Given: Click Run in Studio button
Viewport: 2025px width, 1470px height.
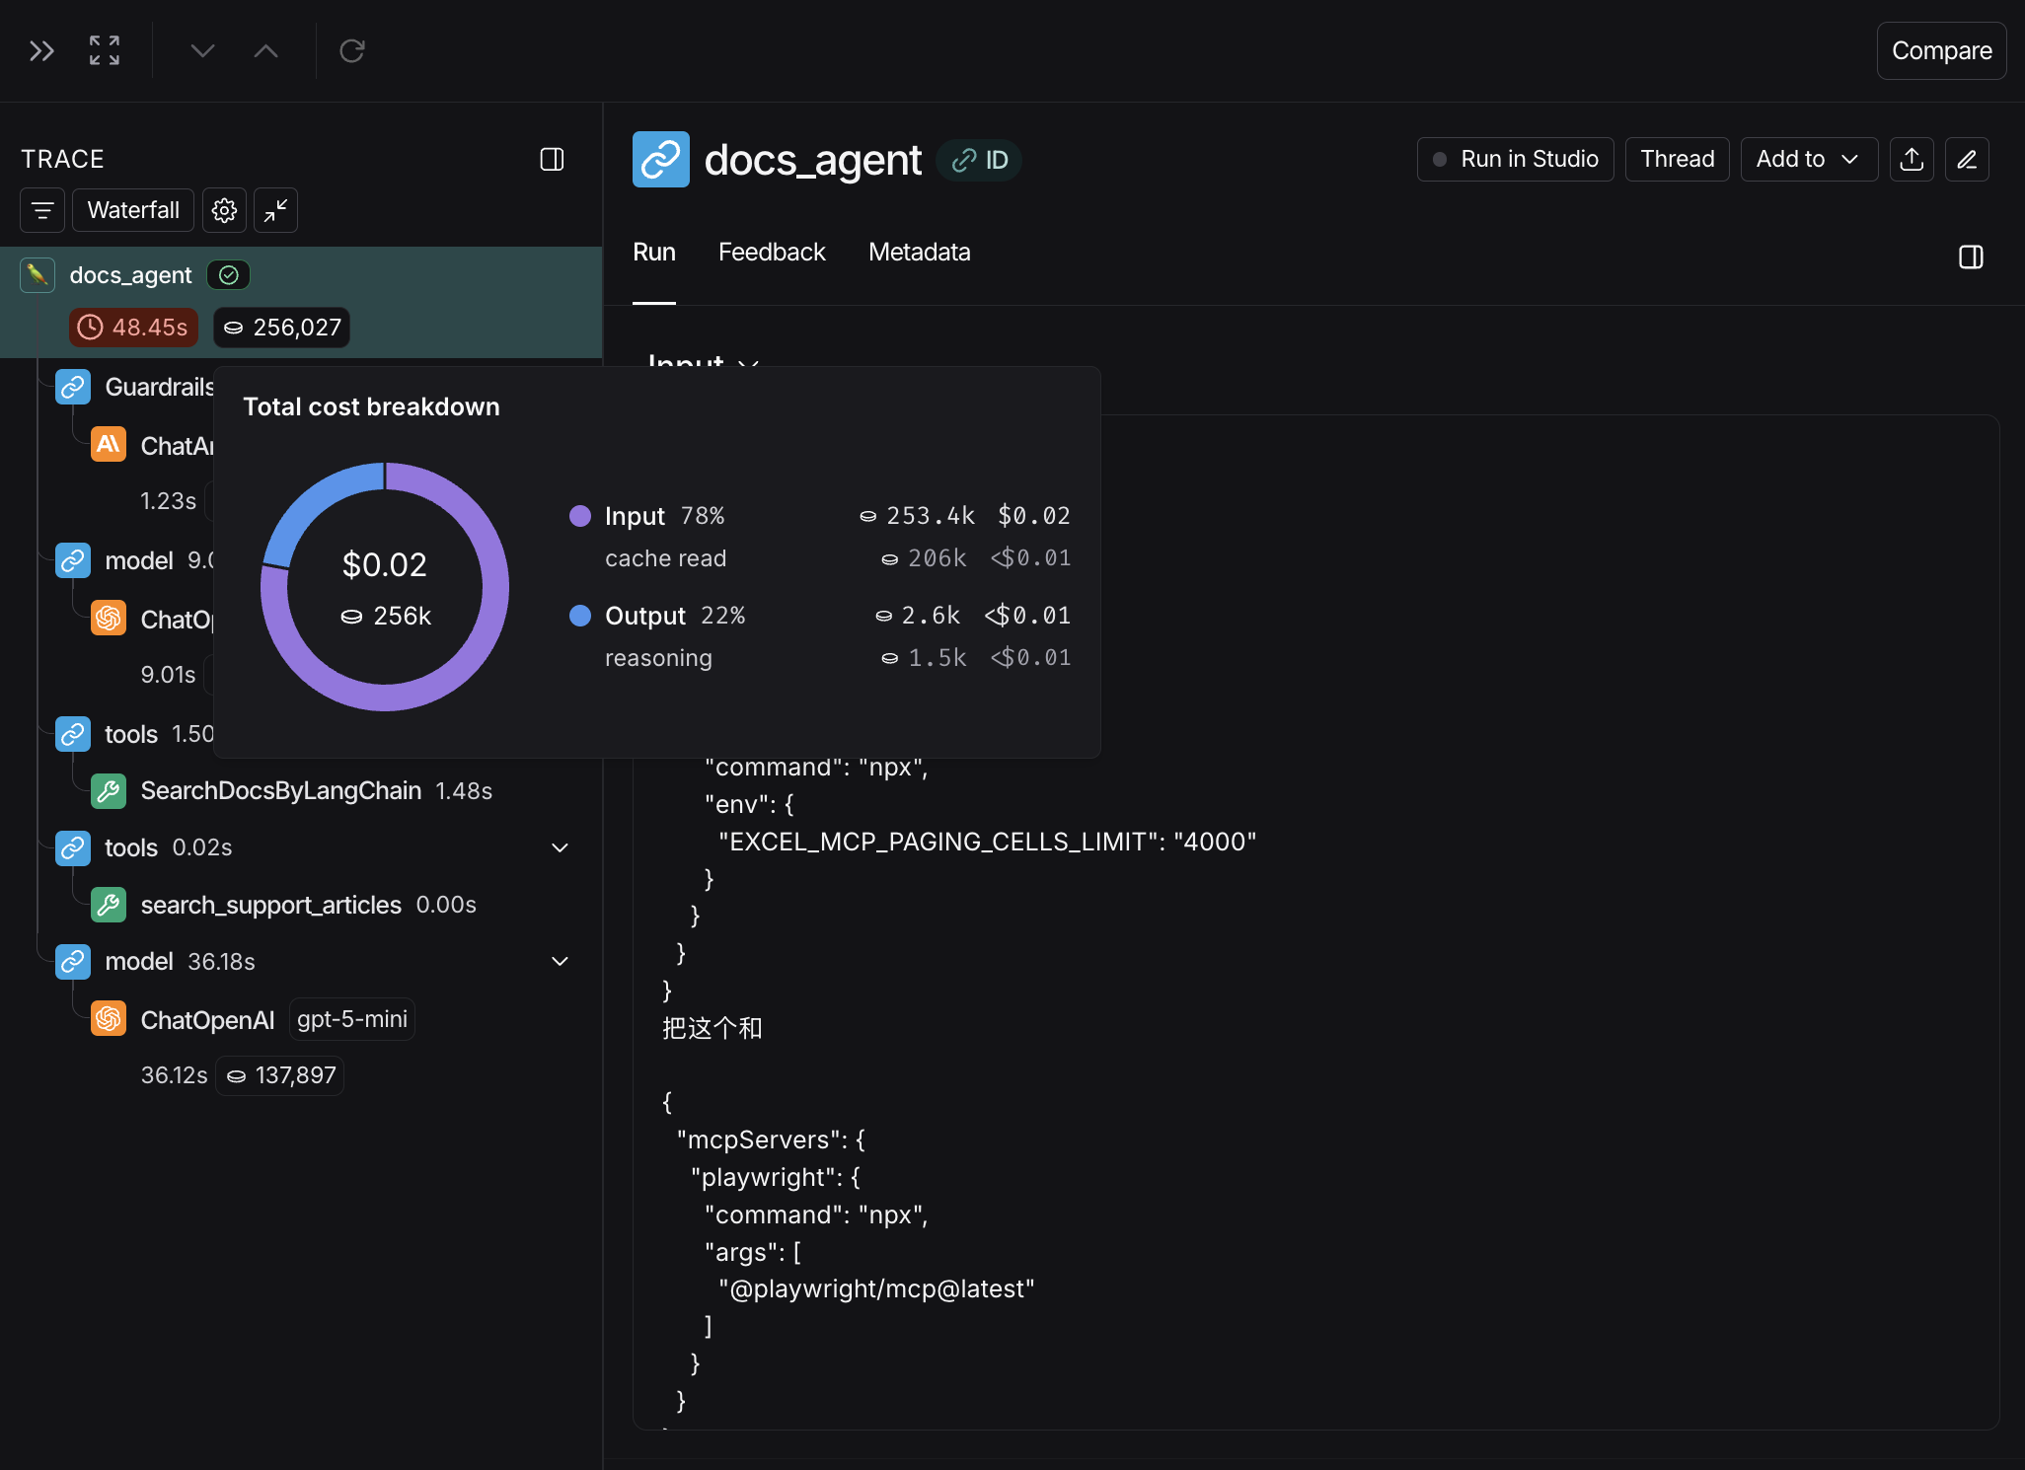Looking at the screenshot, I should pyautogui.click(x=1515, y=159).
